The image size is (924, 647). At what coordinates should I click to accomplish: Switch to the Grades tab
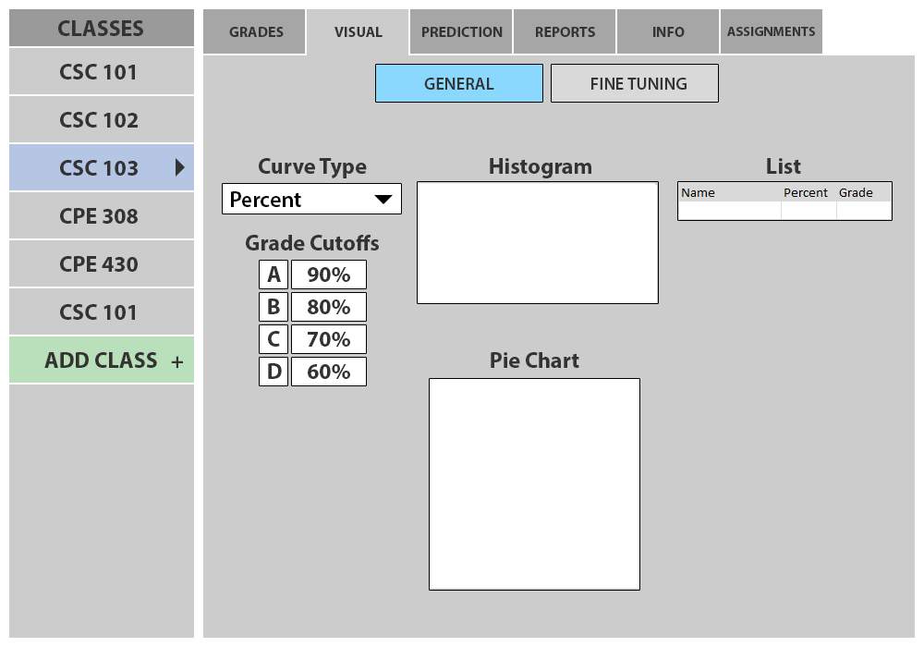[256, 32]
